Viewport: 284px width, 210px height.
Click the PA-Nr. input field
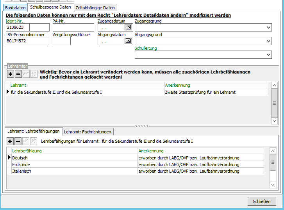(x=73, y=28)
